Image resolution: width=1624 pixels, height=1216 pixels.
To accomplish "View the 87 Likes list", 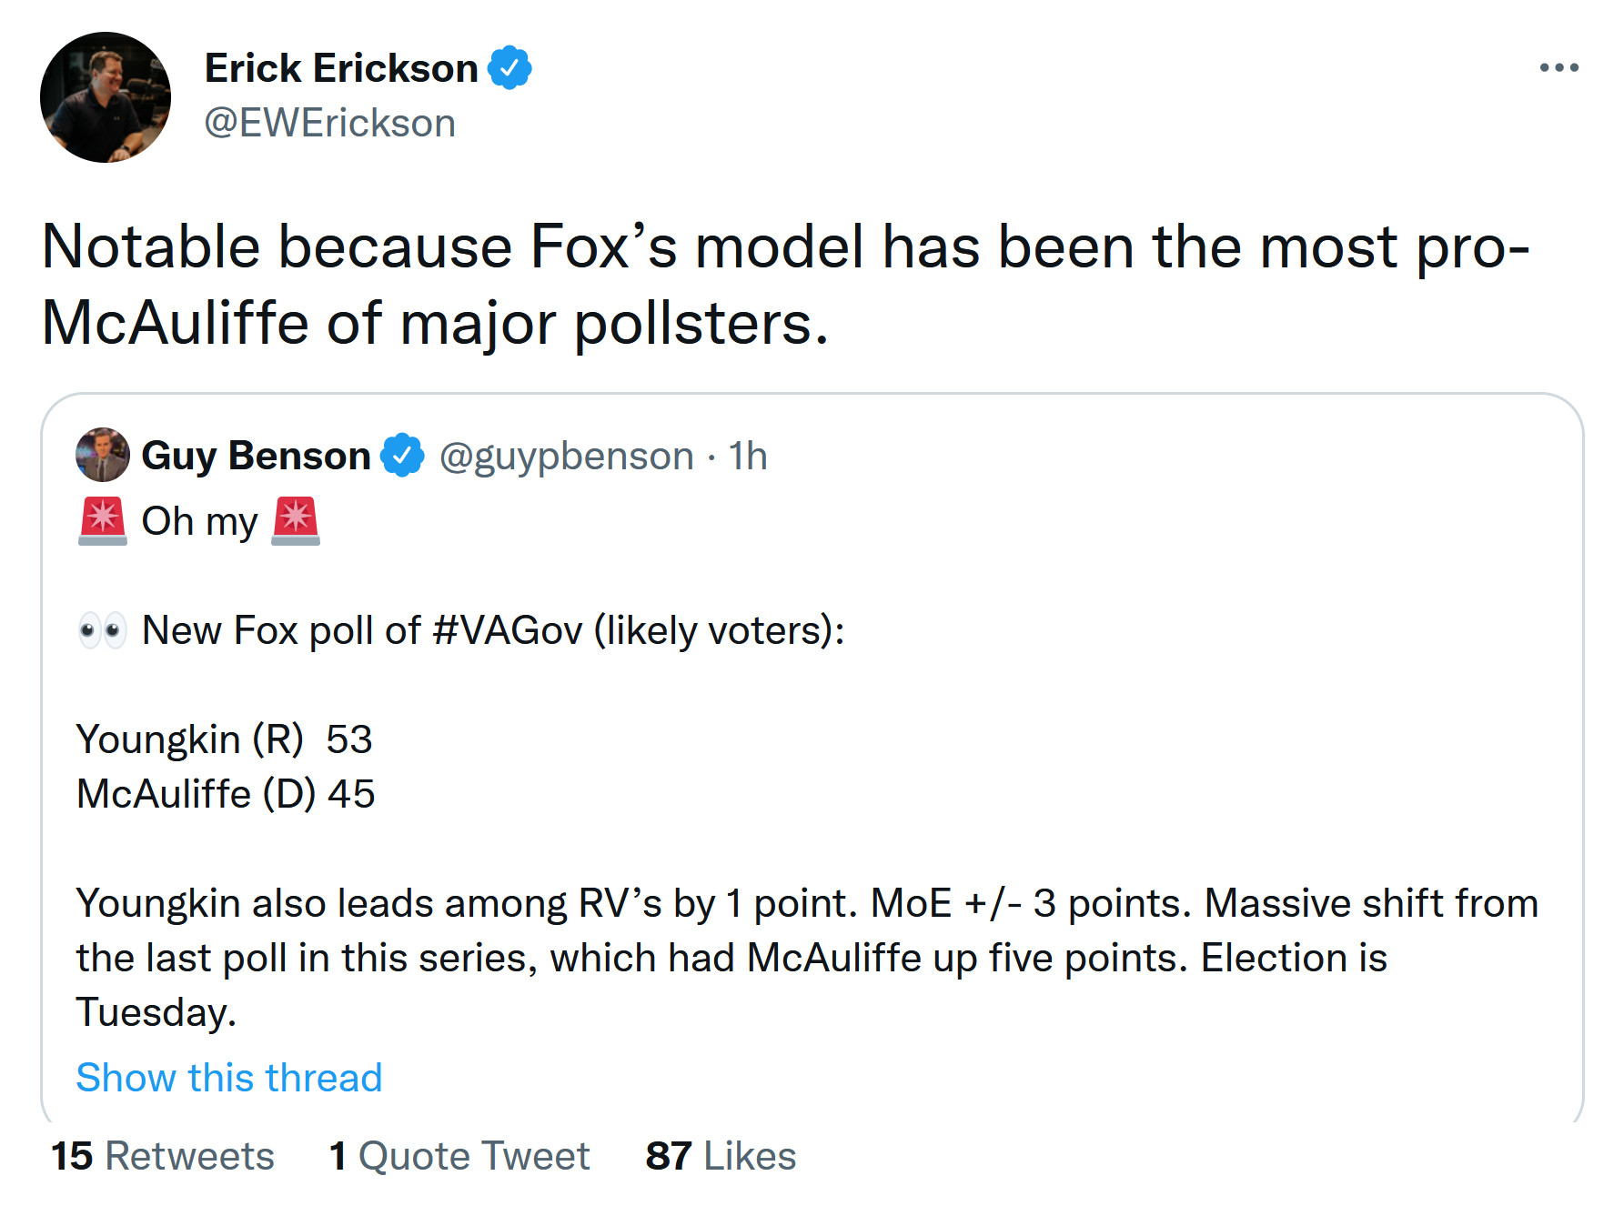I will pyautogui.click(x=721, y=1156).
